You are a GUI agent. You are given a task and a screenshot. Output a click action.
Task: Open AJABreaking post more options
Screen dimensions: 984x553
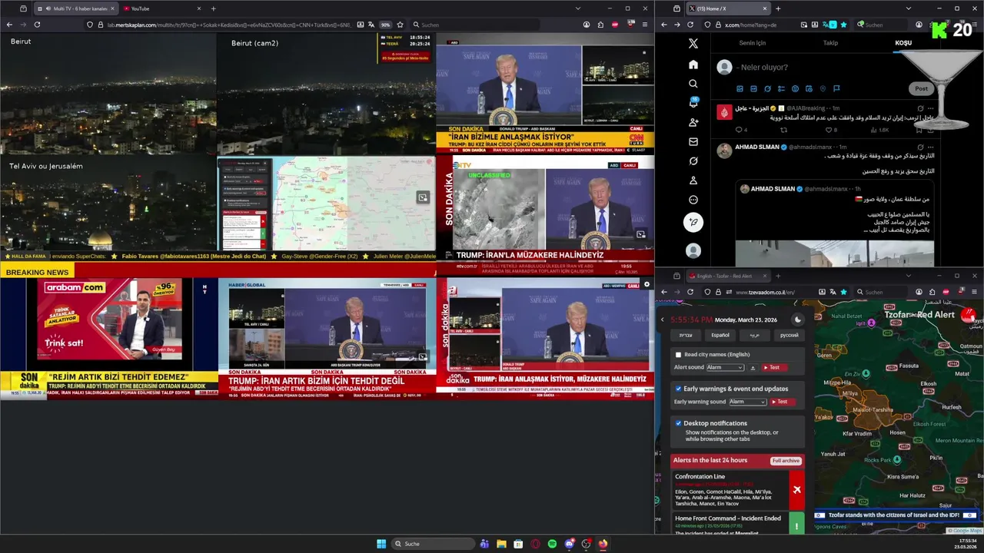click(x=930, y=108)
